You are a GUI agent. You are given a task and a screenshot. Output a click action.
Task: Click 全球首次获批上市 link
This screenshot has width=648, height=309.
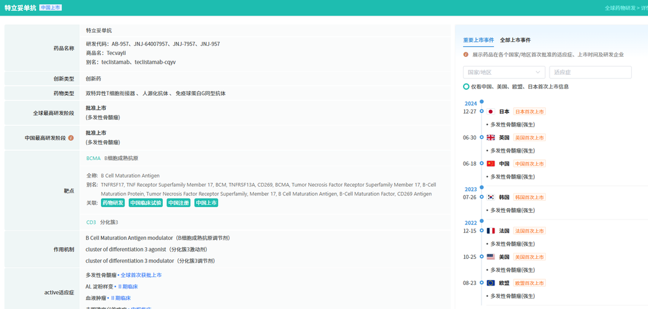(141, 275)
